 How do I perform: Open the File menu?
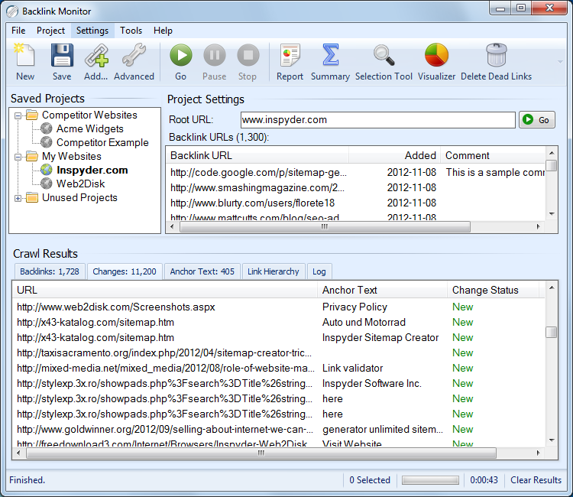[18, 31]
